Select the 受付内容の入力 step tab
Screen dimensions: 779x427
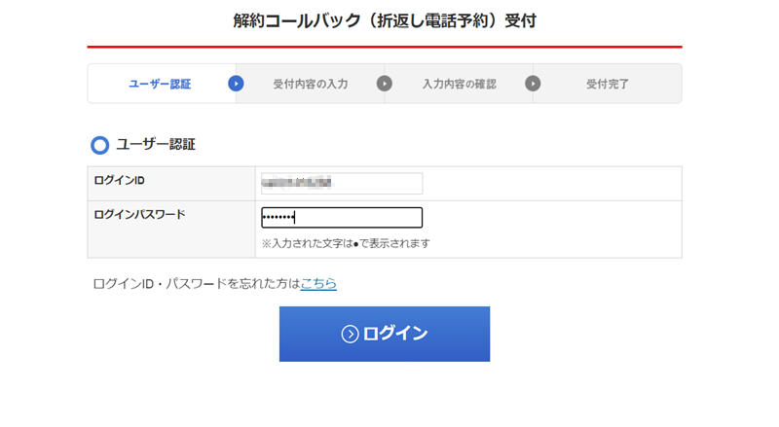(x=311, y=84)
